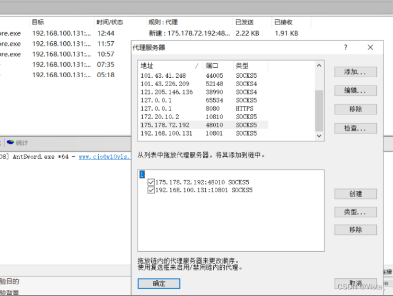The image size is (393, 296).
Task: Uncheck 175.178.72.192:48010 SOCKS5 in chain
Action: (151, 182)
